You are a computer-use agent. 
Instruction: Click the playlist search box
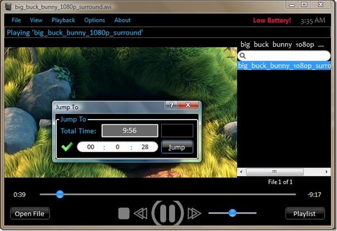(x=284, y=56)
